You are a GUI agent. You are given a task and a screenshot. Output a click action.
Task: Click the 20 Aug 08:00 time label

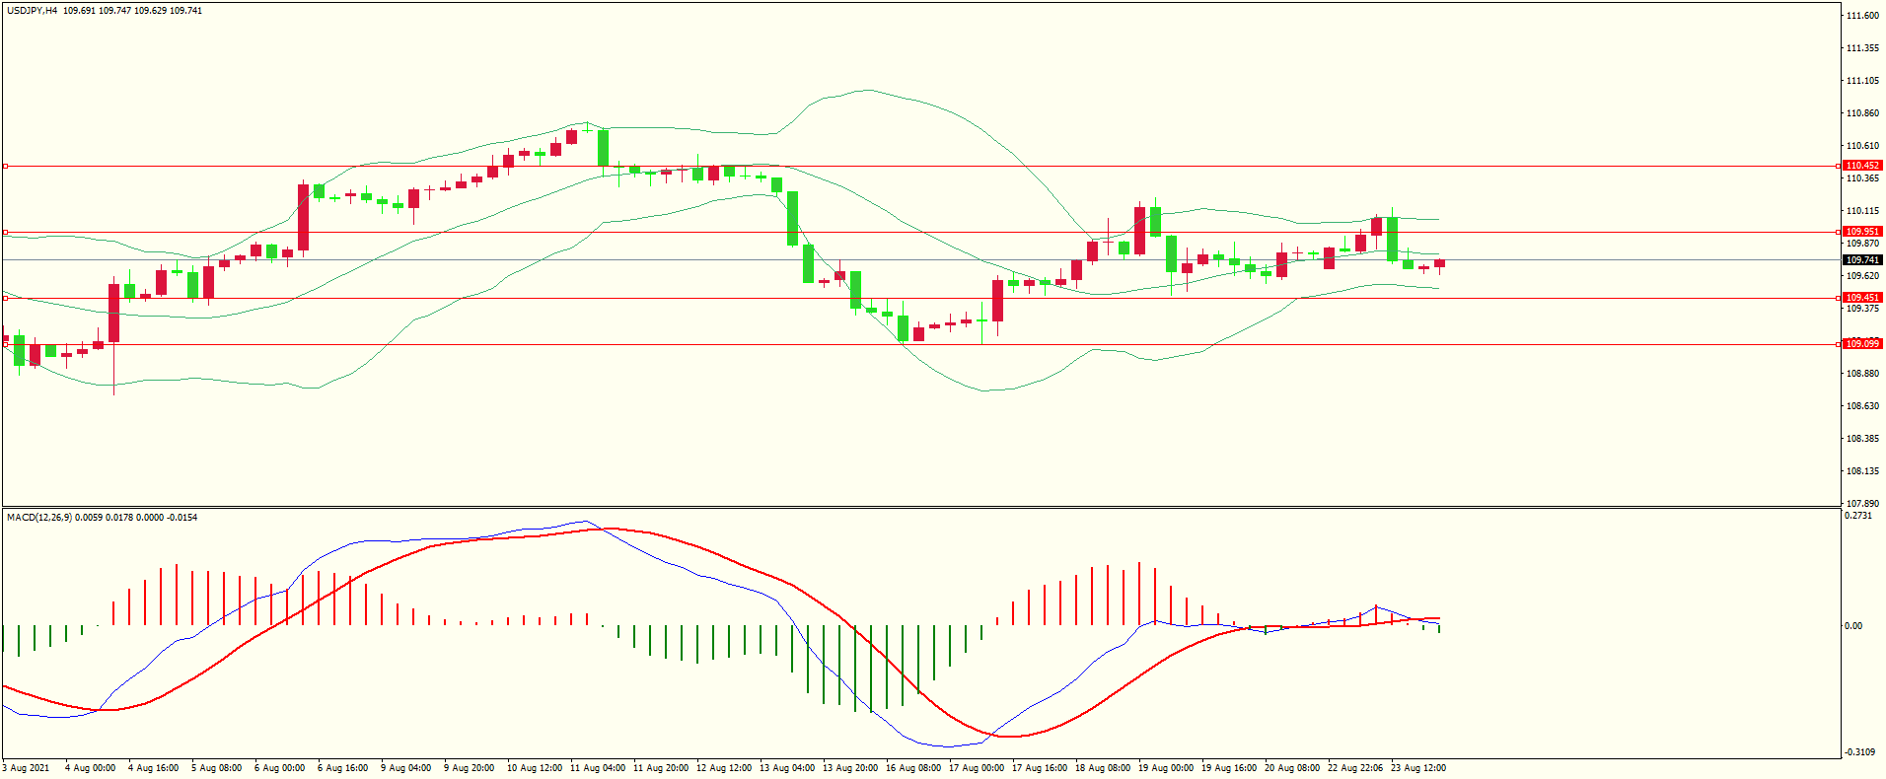tap(1292, 768)
